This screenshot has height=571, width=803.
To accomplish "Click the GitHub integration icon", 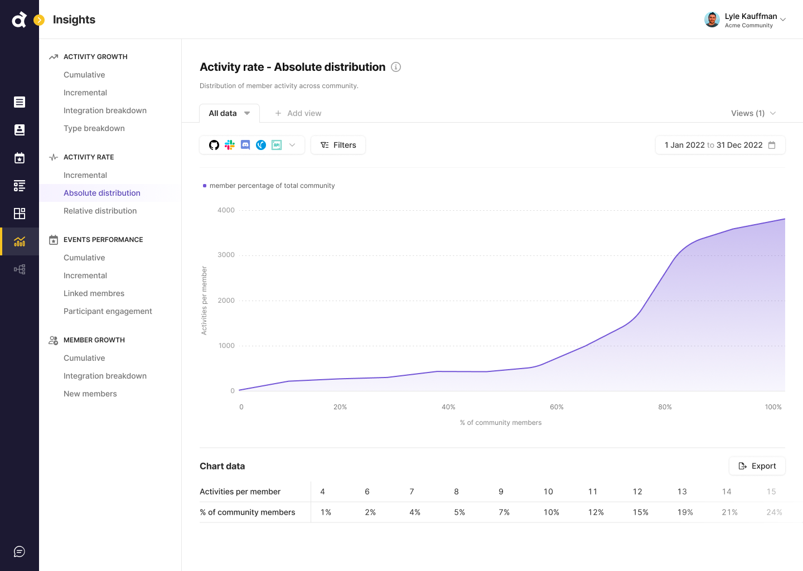I will click(x=214, y=145).
